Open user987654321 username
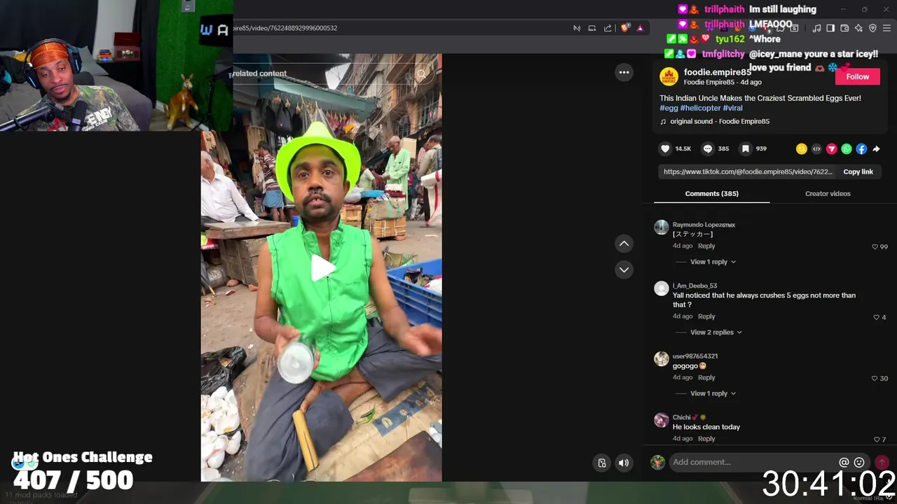The image size is (897, 504). [695, 356]
